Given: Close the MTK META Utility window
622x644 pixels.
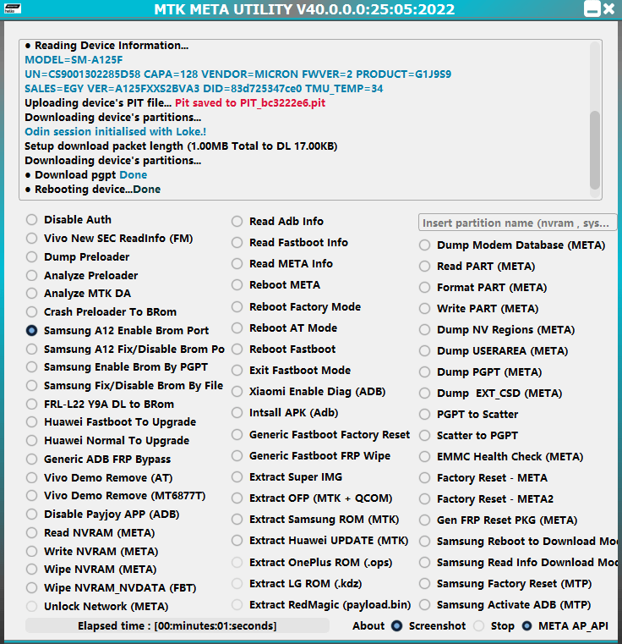Looking at the screenshot, I should 609,8.
